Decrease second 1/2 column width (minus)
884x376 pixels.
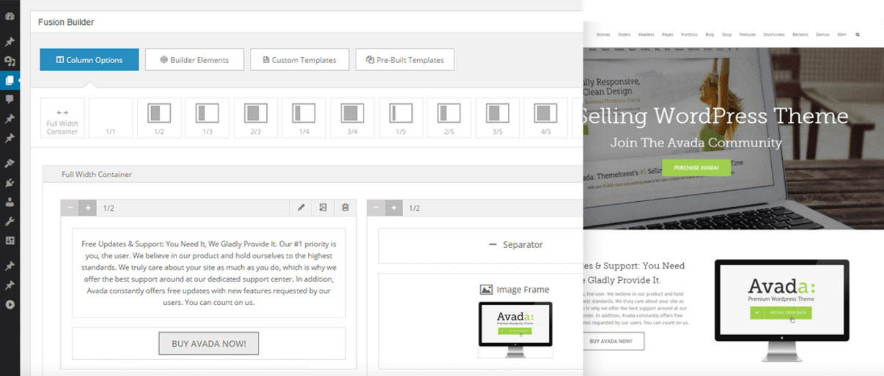376,208
